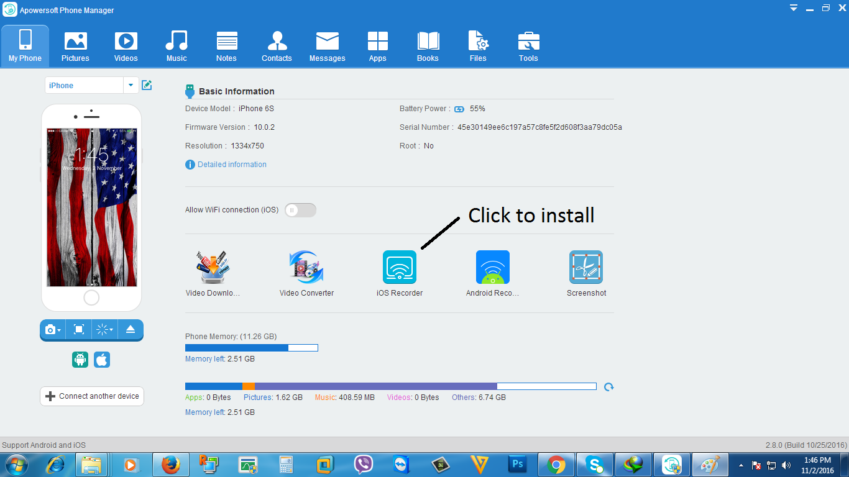Image resolution: width=849 pixels, height=477 pixels.
Task: Click the serial number value text
Action: [x=539, y=127]
